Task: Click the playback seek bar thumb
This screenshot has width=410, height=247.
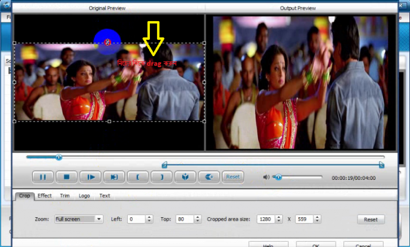Action: tap(59, 157)
